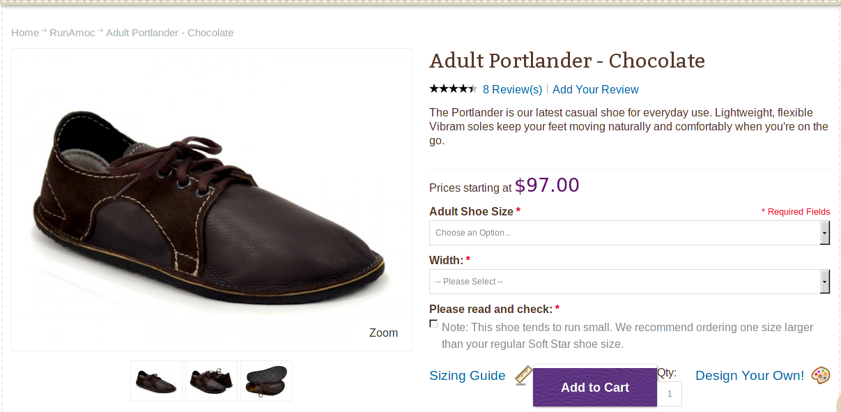This screenshot has width=841, height=412.
Task: Click the ruler icon next to Sizing Guide
Action: tap(523, 375)
